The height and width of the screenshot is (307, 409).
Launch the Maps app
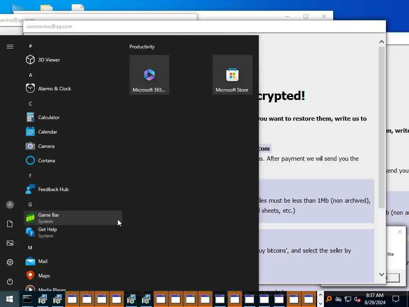point(73,276)
